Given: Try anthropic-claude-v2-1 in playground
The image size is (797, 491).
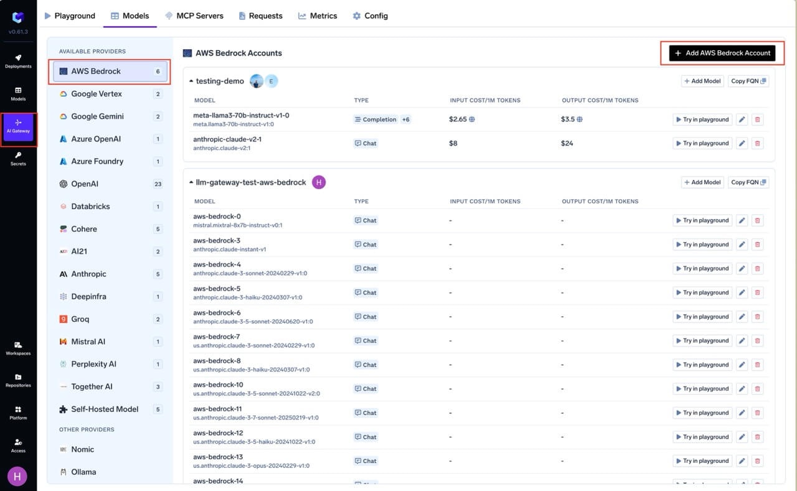Looking at the screenshot, I should point(702,143).
